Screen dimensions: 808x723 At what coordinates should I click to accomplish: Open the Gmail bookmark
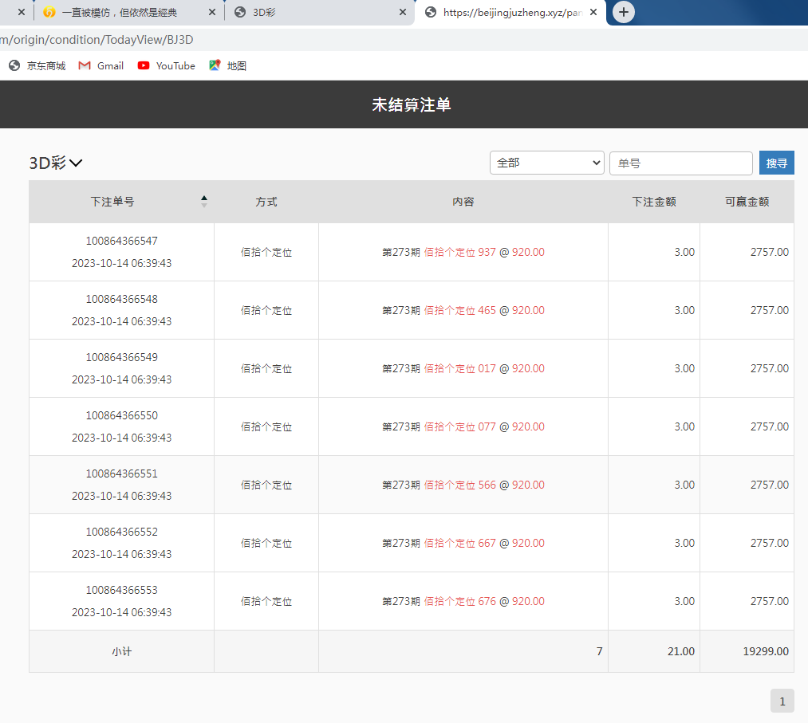click(x=101, y=65)
